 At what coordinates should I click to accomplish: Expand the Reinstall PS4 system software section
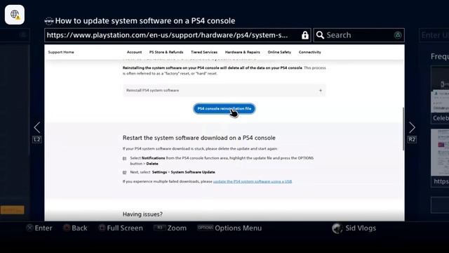[224, 91]
